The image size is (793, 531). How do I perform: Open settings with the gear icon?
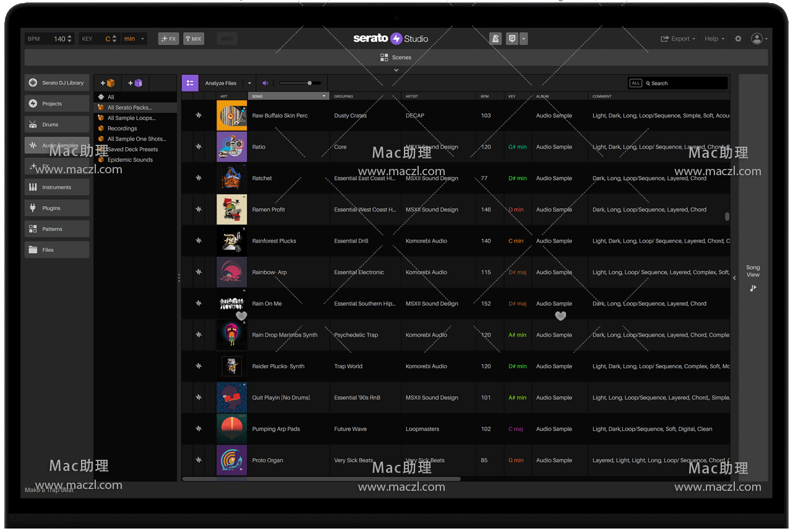point(738,38)
